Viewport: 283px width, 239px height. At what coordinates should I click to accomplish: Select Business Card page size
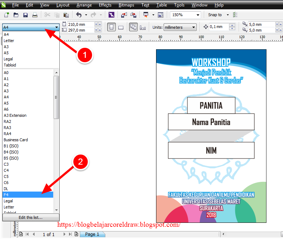tap(28, 140)
